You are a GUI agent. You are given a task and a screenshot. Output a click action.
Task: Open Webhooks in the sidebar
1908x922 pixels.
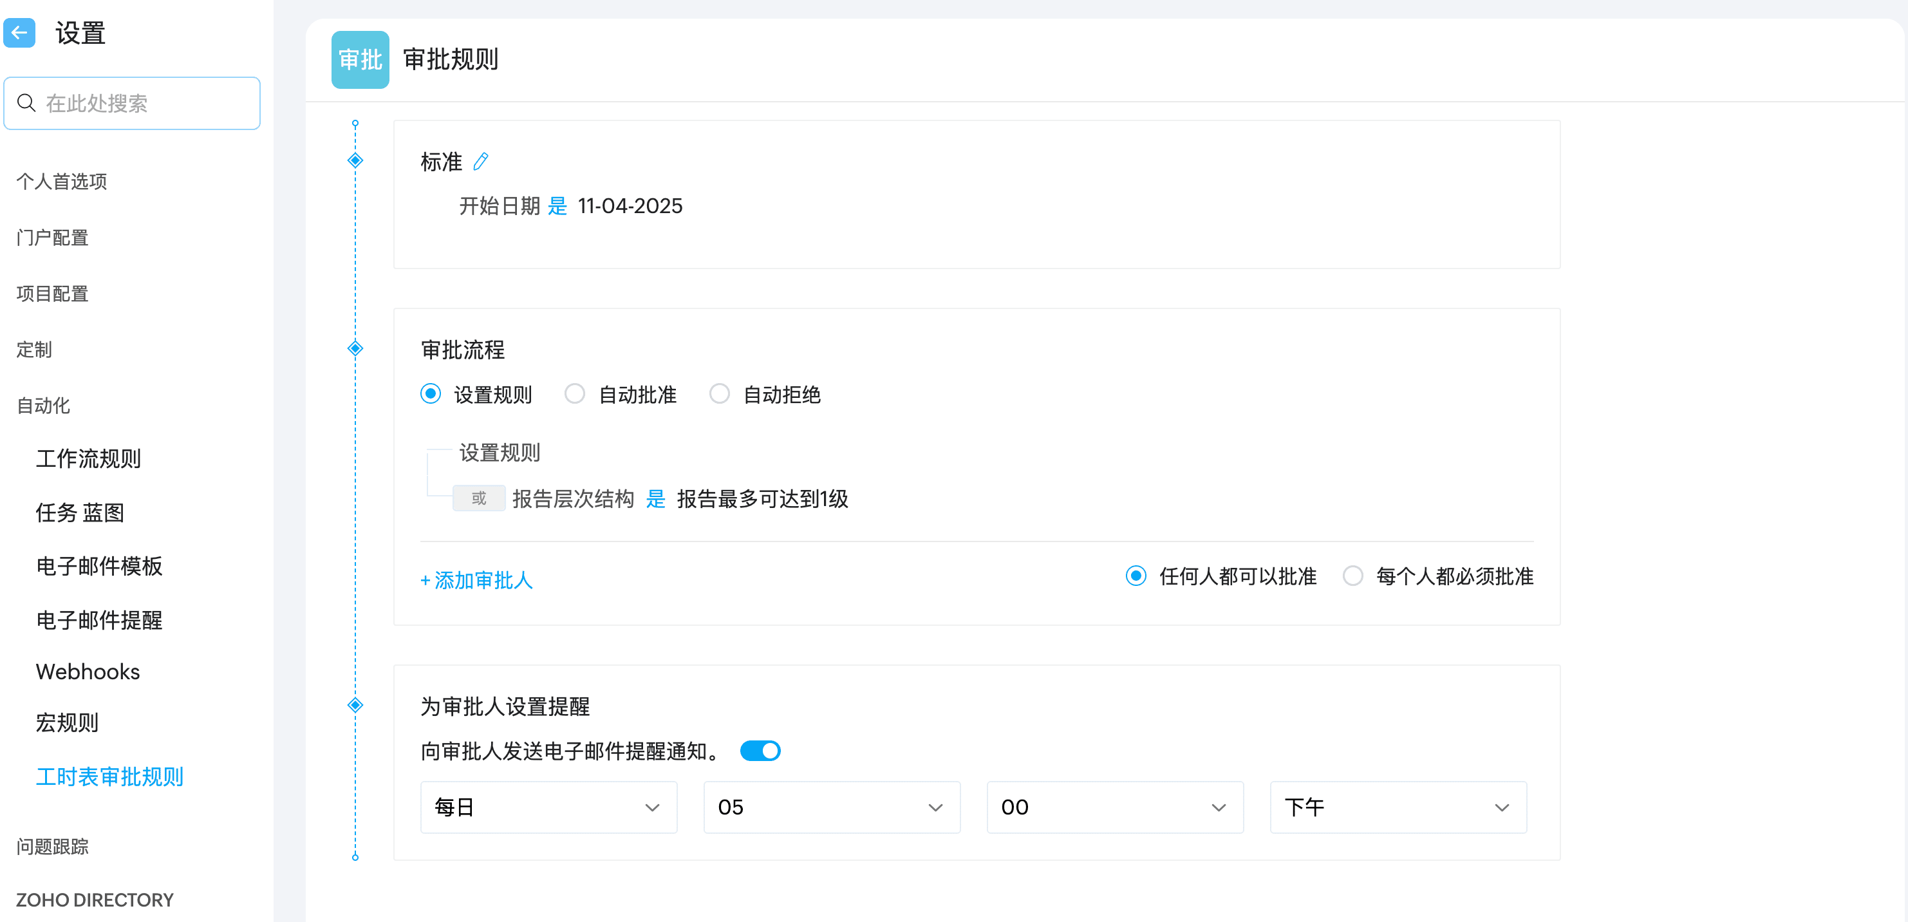(x=88, y=671)
